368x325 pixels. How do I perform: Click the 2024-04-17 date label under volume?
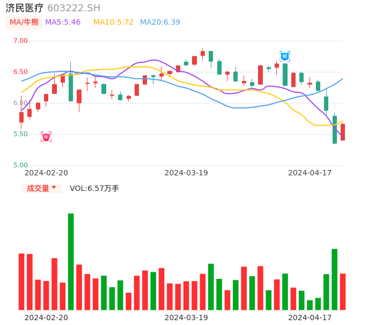pyautogui.click(x=310, y=317)
